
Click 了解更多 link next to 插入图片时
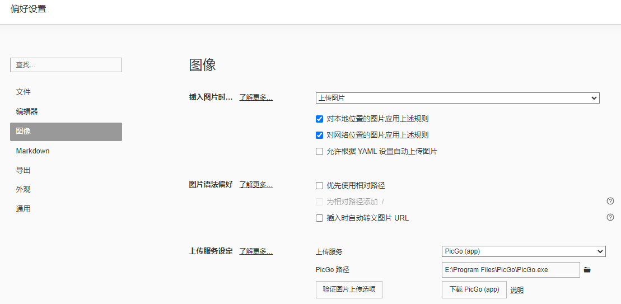pyautogui.click(x=256, y=97)
